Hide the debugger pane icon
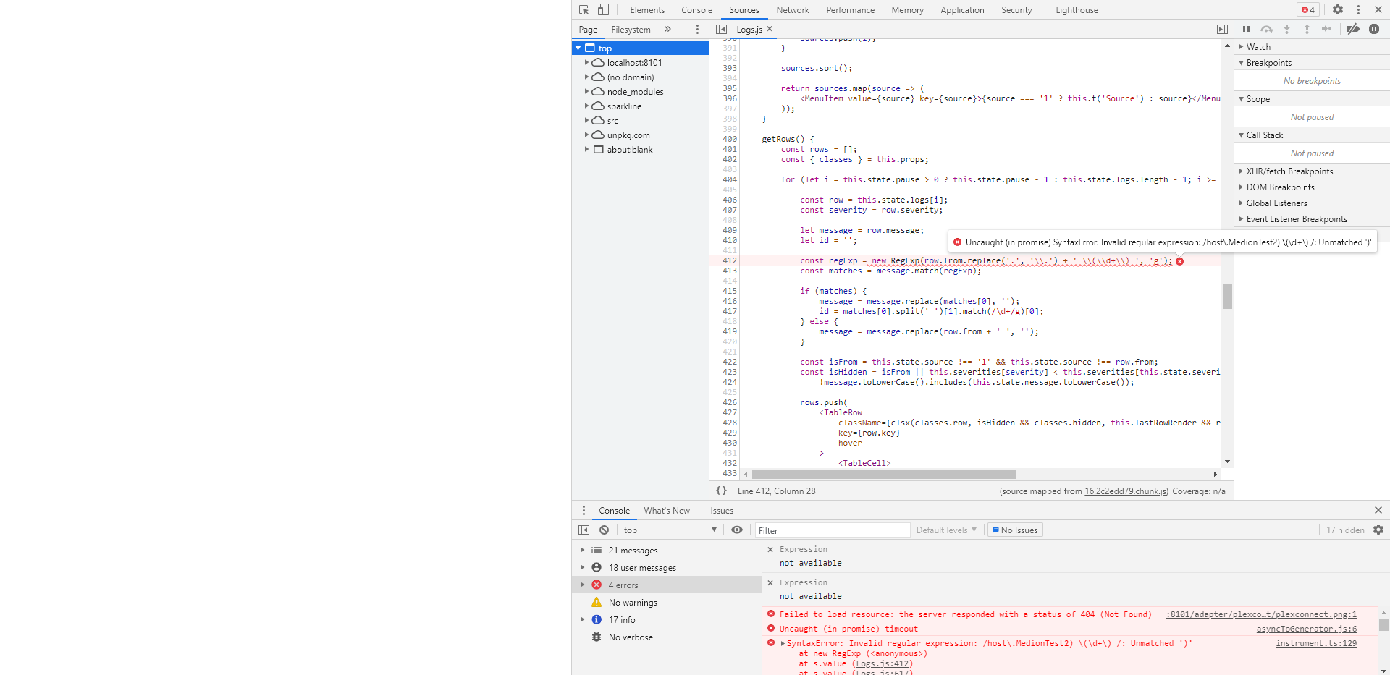This screenshot has height=675, width=1390. 1222,30
